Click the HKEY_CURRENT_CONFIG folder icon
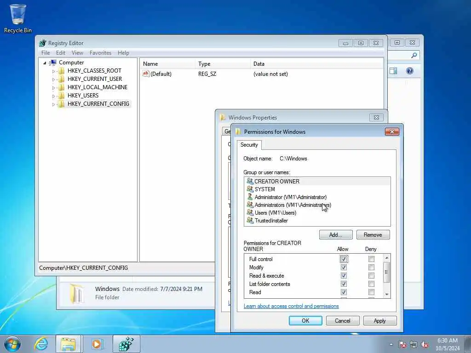 (x=61, y=104)
